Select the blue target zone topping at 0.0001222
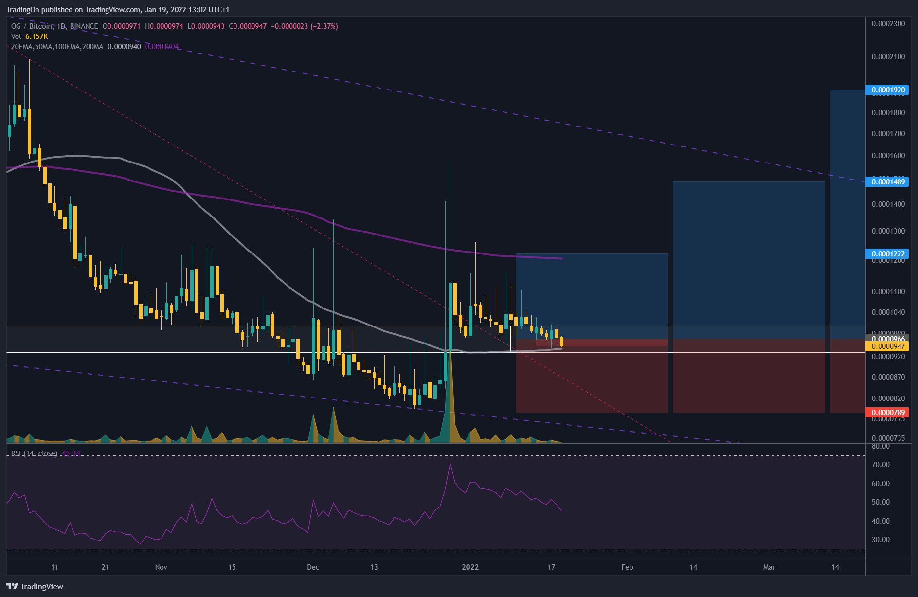The height and width of the screenshot is (597, 918). point(592,296)
